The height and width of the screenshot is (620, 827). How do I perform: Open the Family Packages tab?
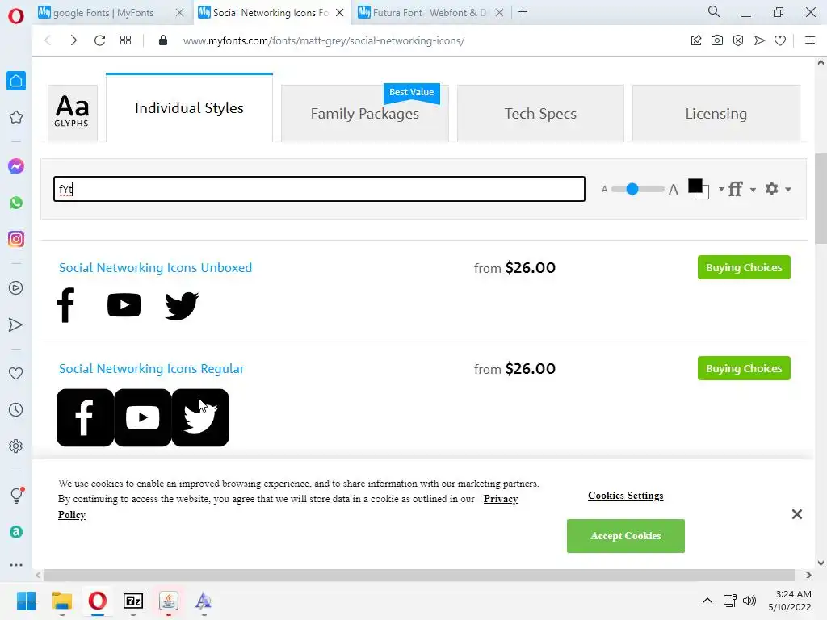[364, 113]
